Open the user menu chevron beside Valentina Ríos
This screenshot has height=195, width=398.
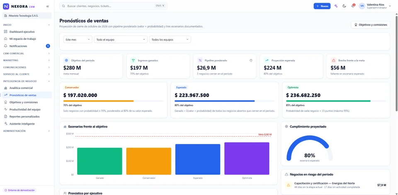click(390, 6)
